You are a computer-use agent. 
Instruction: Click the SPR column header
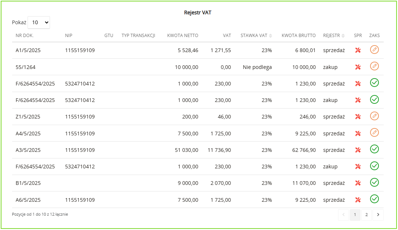358,36
